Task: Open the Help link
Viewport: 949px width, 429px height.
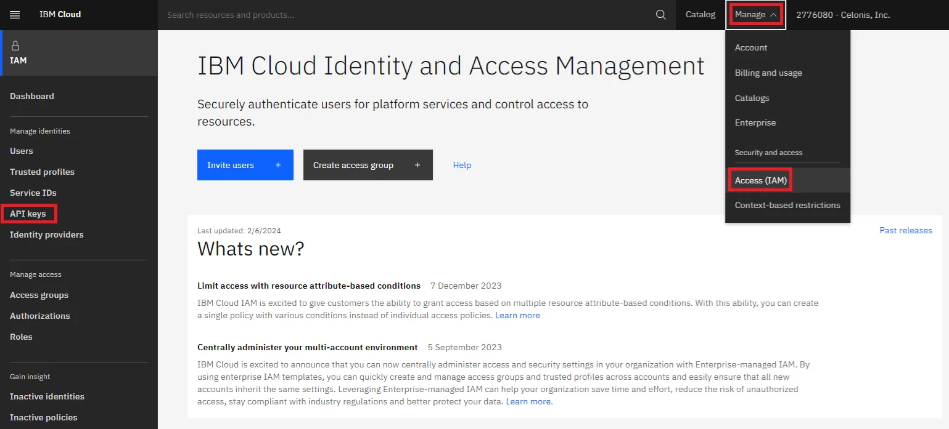Action: (462, 165)
